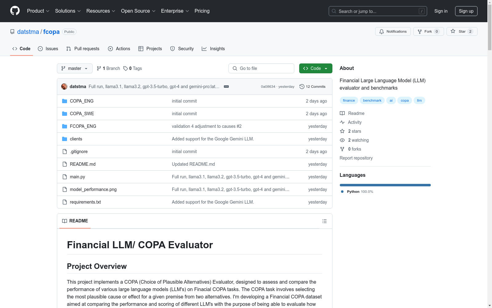View the Projects tab

(150, 49)
